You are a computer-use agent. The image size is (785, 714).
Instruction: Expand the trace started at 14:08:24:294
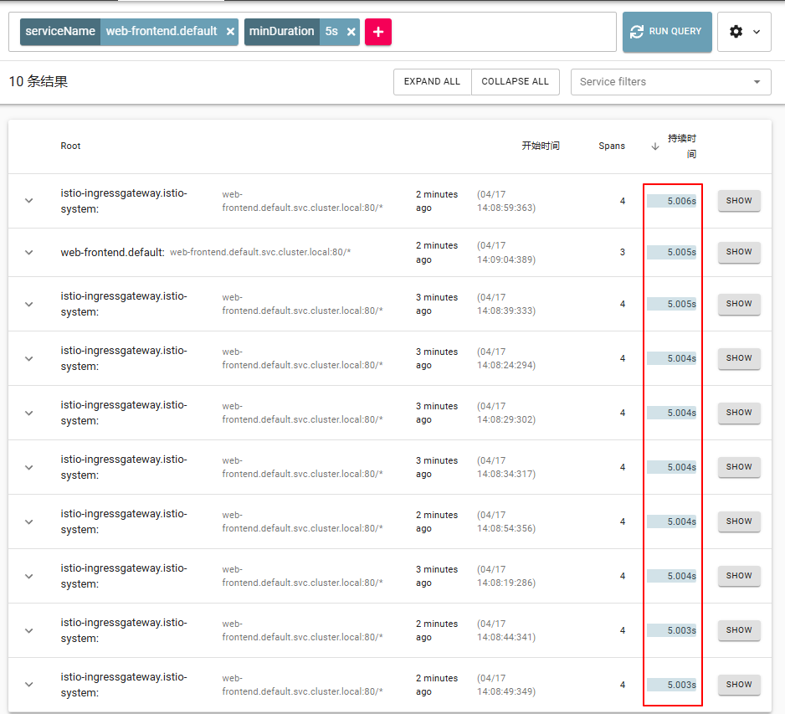pyautogui.click(x=29, y=358)
